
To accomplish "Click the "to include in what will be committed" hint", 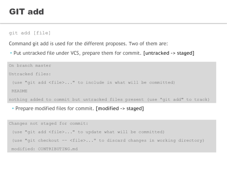I will tap(126, 82).
